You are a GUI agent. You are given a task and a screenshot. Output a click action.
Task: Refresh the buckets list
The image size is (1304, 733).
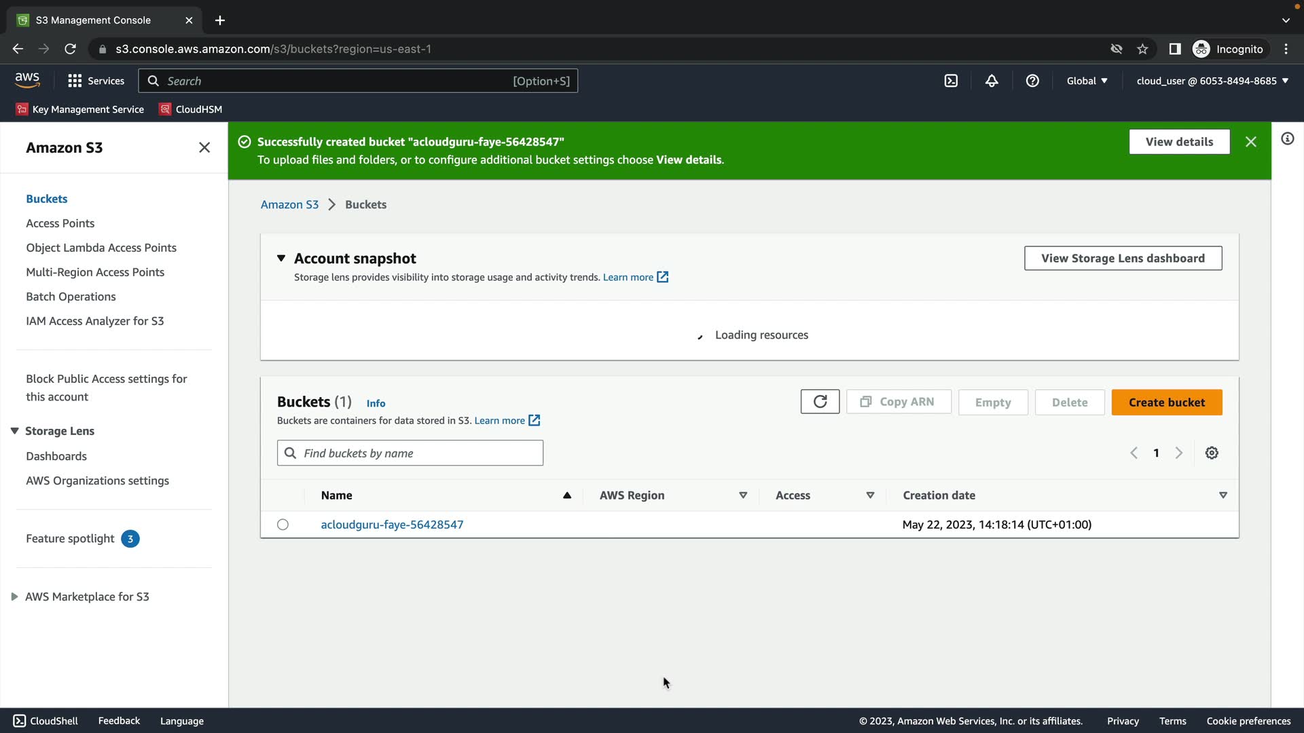pyautogui.click(x=820, y=402)
